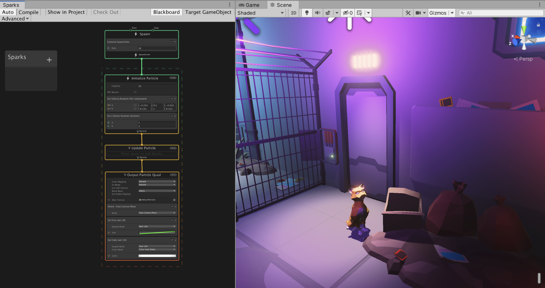The image size is (545, 288).
Task: Click the plus icon on Sparks blackboard
Action: pyautogui.click(x=49, y=60)
